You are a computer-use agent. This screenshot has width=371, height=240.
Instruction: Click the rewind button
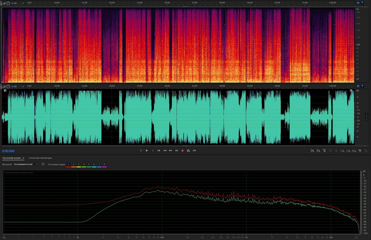point(165,151)
